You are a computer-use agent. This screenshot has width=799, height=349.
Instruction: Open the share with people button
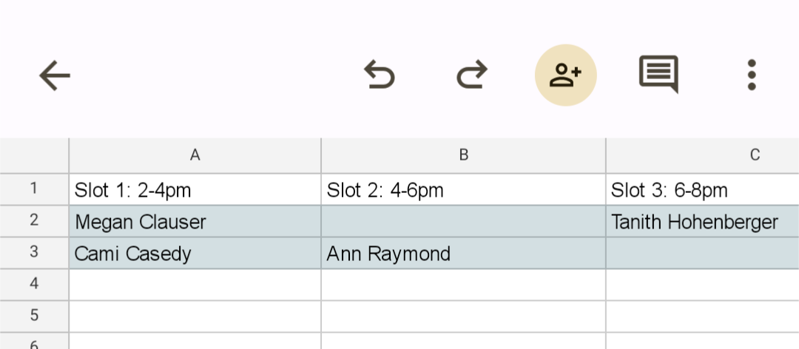pyautogui.click(x=566, y=75)
